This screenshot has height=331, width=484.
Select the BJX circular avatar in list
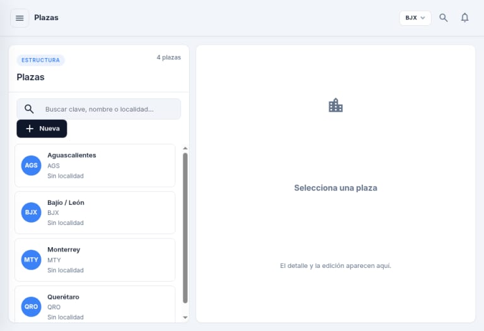coord(31,212)
